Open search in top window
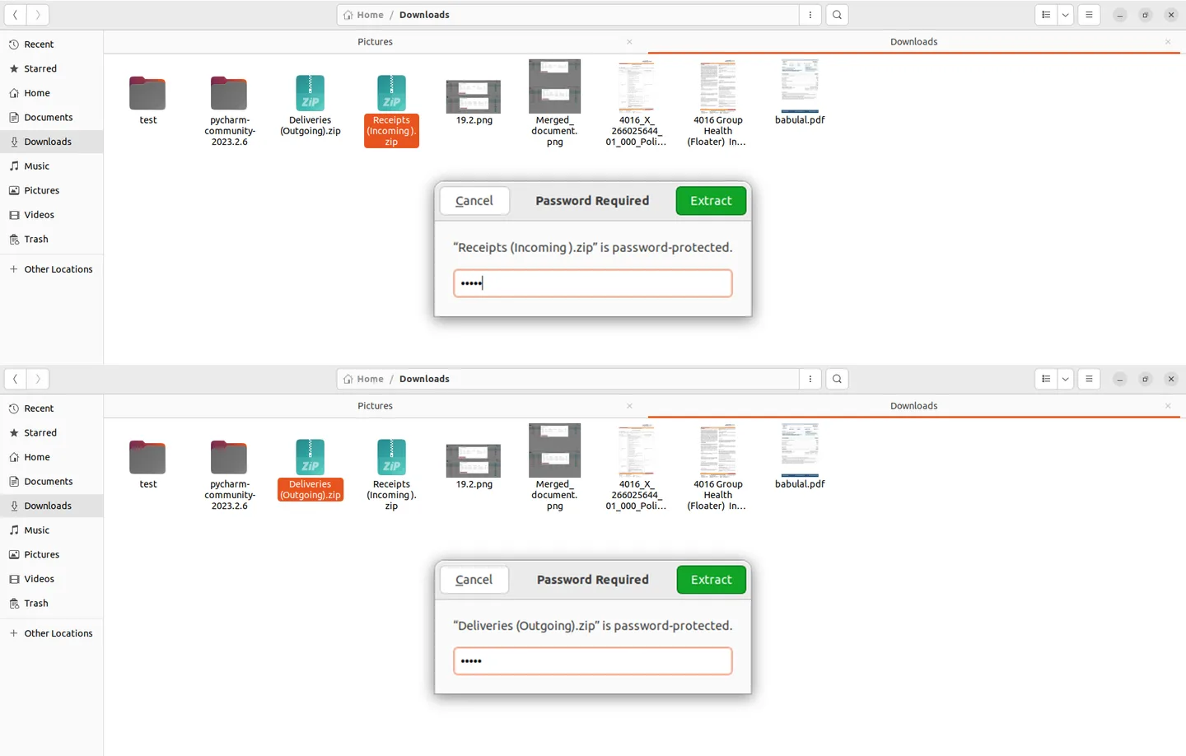Image resolution: width=1186 pixels, height=756 pixels. click(x=837, y=15)
